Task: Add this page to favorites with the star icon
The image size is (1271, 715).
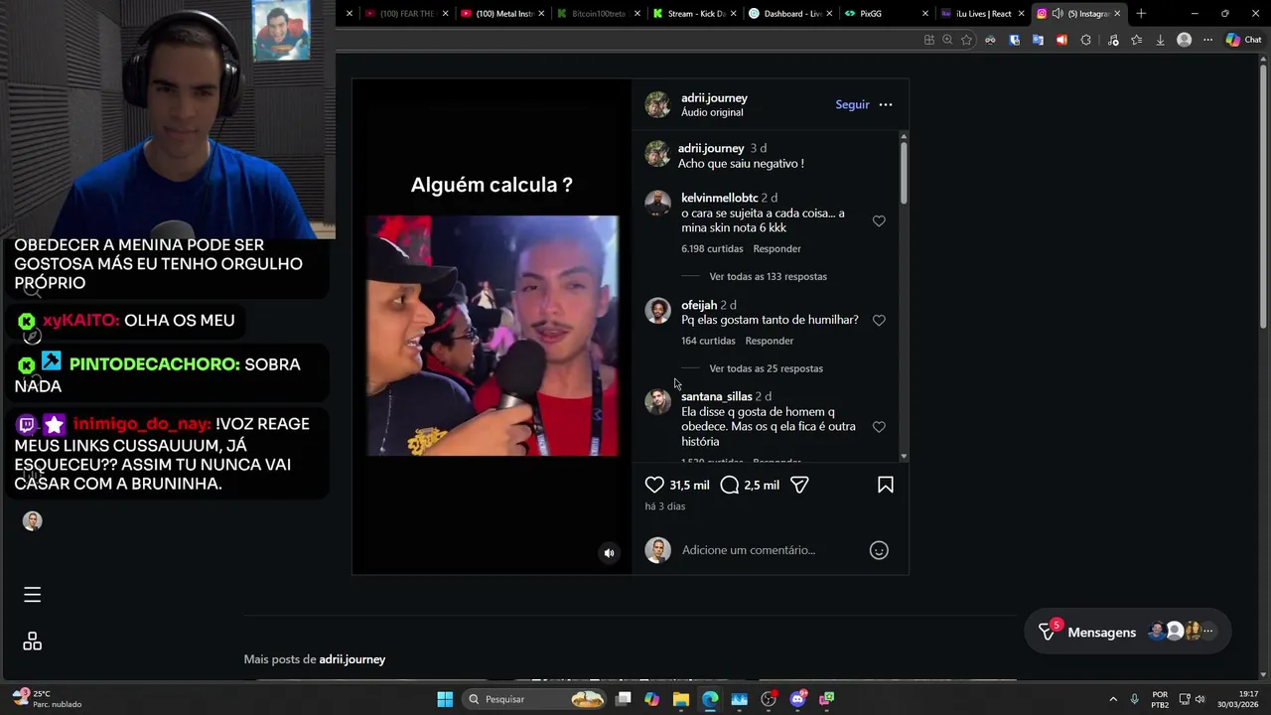Action: click(x=966, y=40)
